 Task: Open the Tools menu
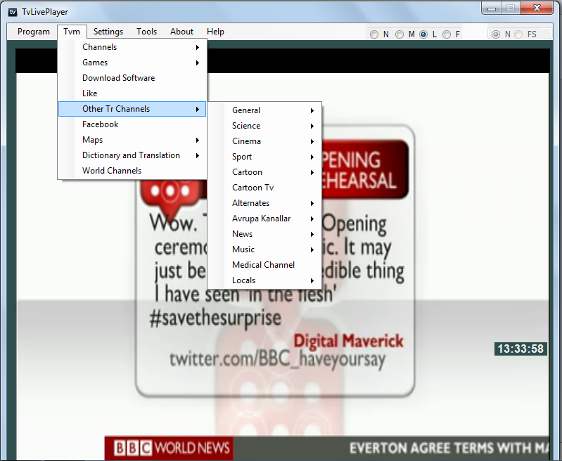(x=146, y=32)
